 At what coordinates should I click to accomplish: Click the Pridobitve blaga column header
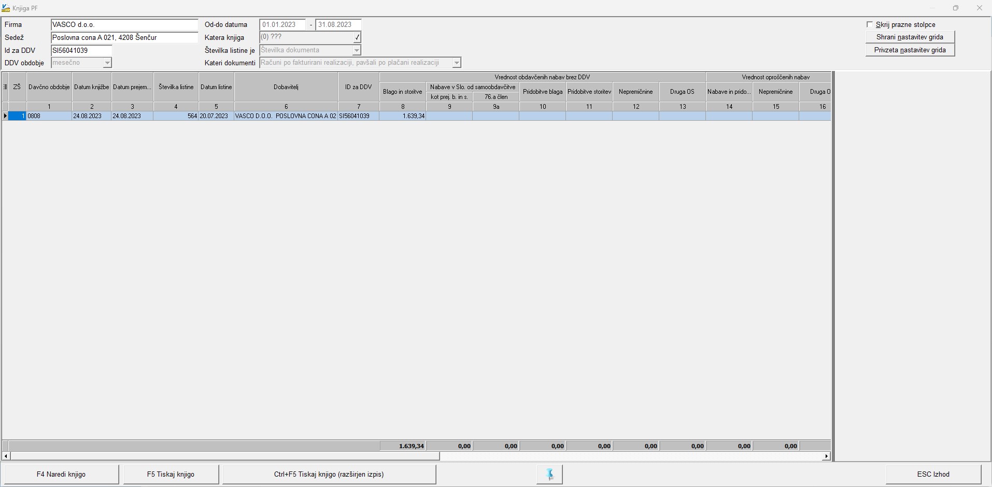click(x=543, y=92)
